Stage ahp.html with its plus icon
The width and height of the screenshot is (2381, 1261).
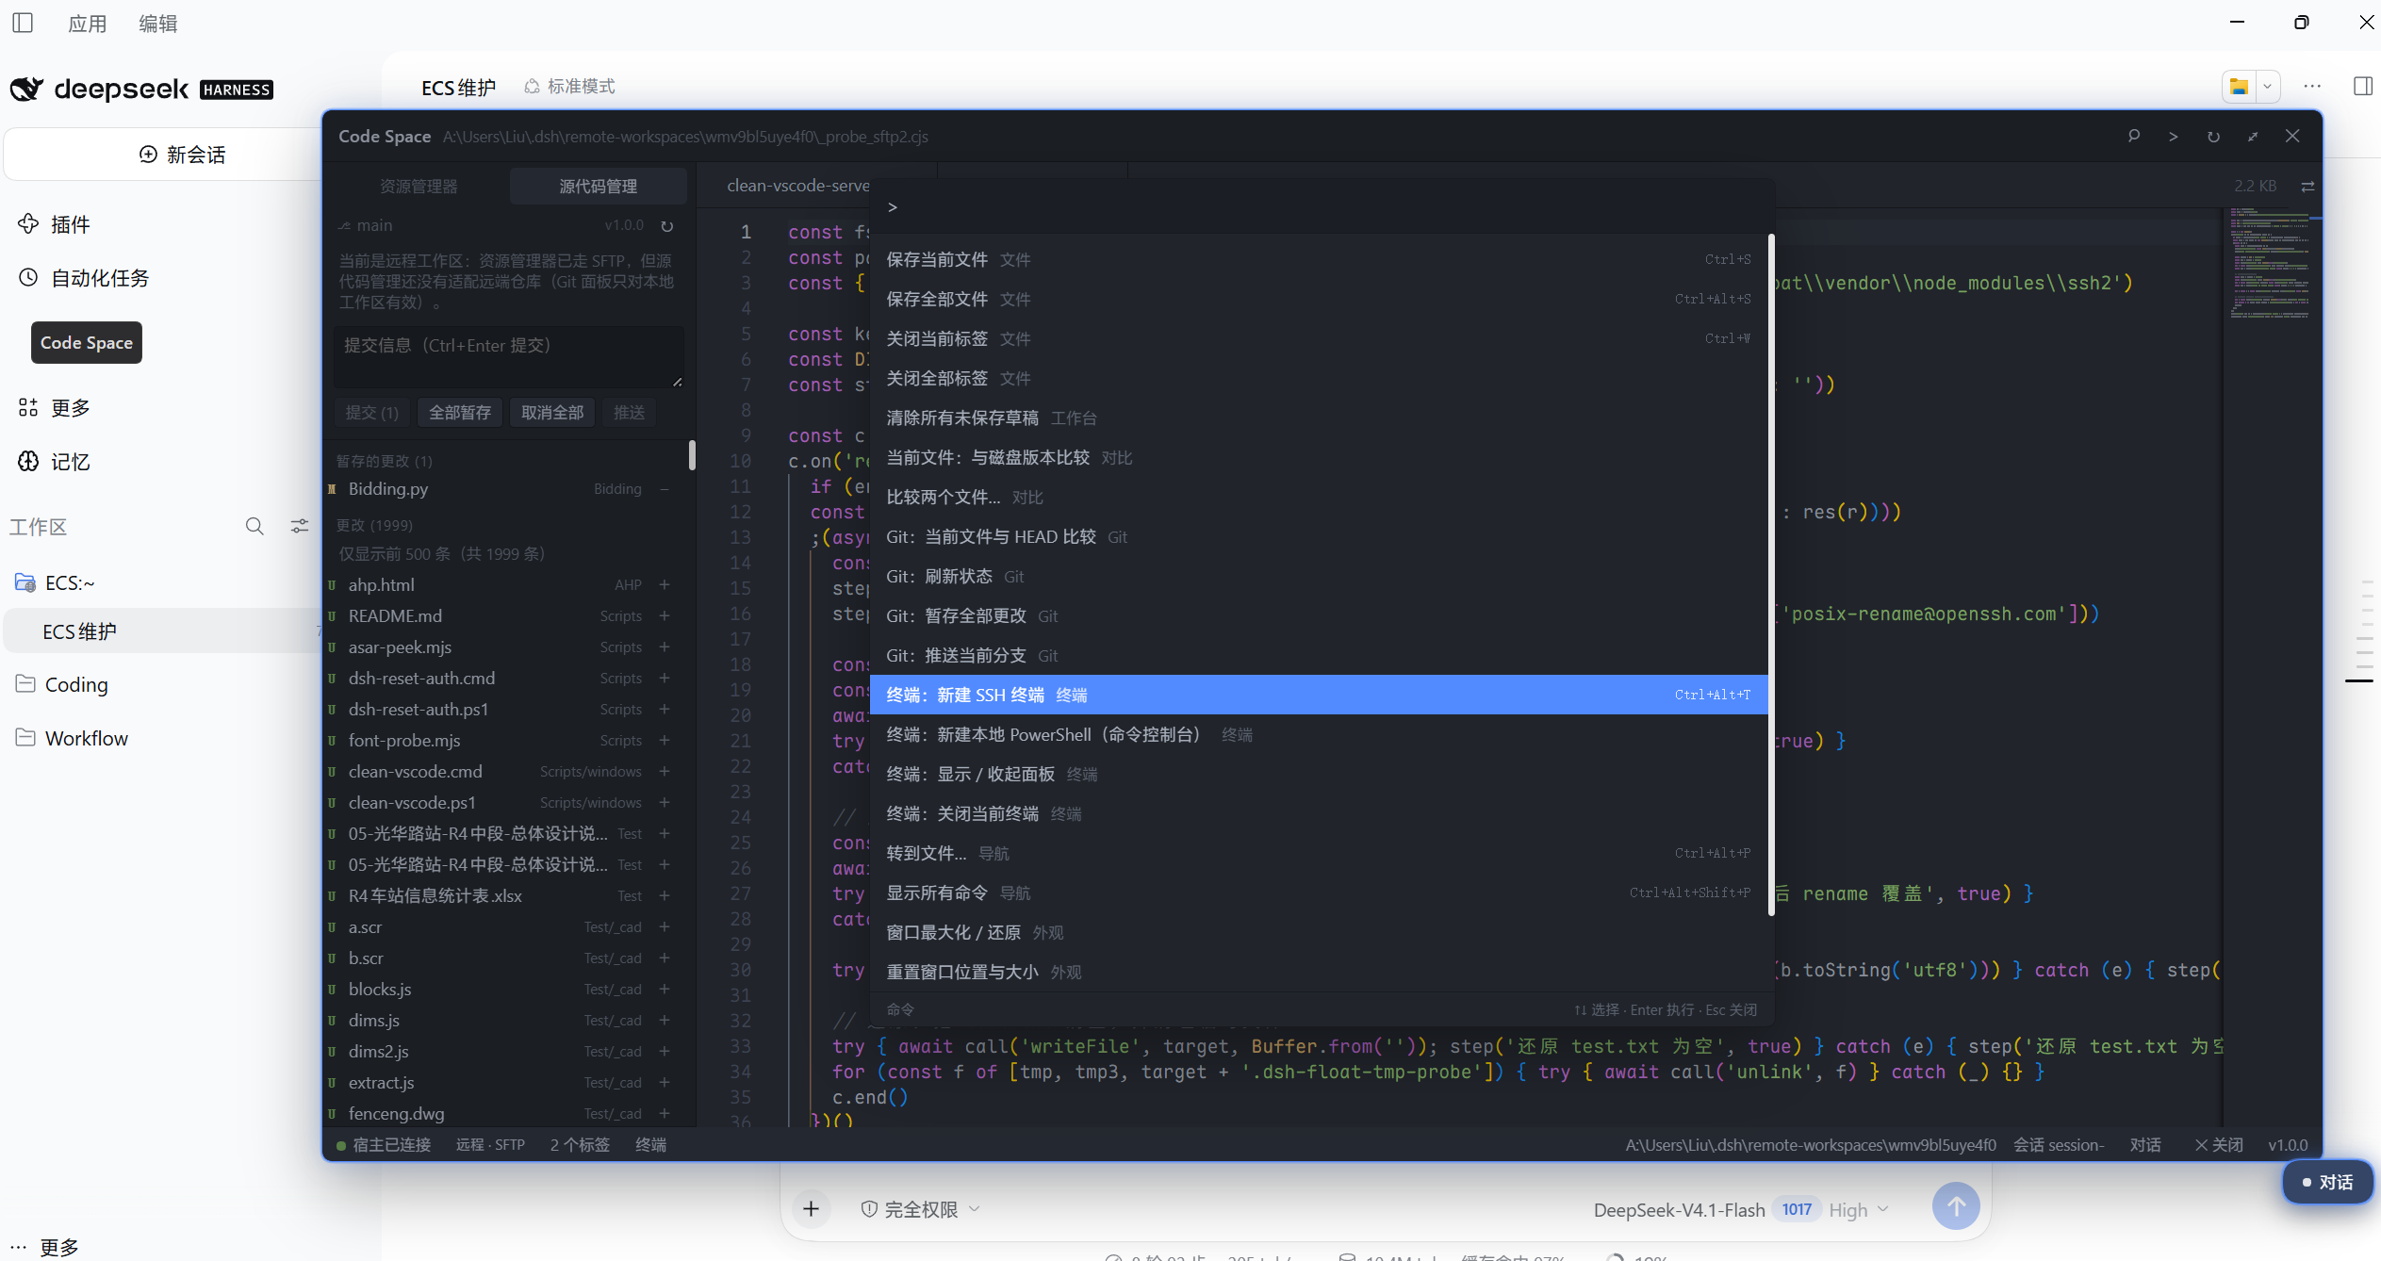[x=665, y=585]
